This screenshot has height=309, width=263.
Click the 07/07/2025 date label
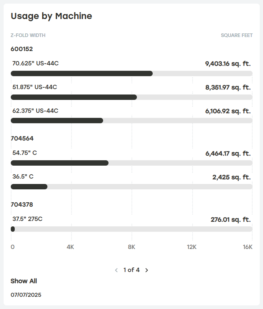click(x=26, y=295)
